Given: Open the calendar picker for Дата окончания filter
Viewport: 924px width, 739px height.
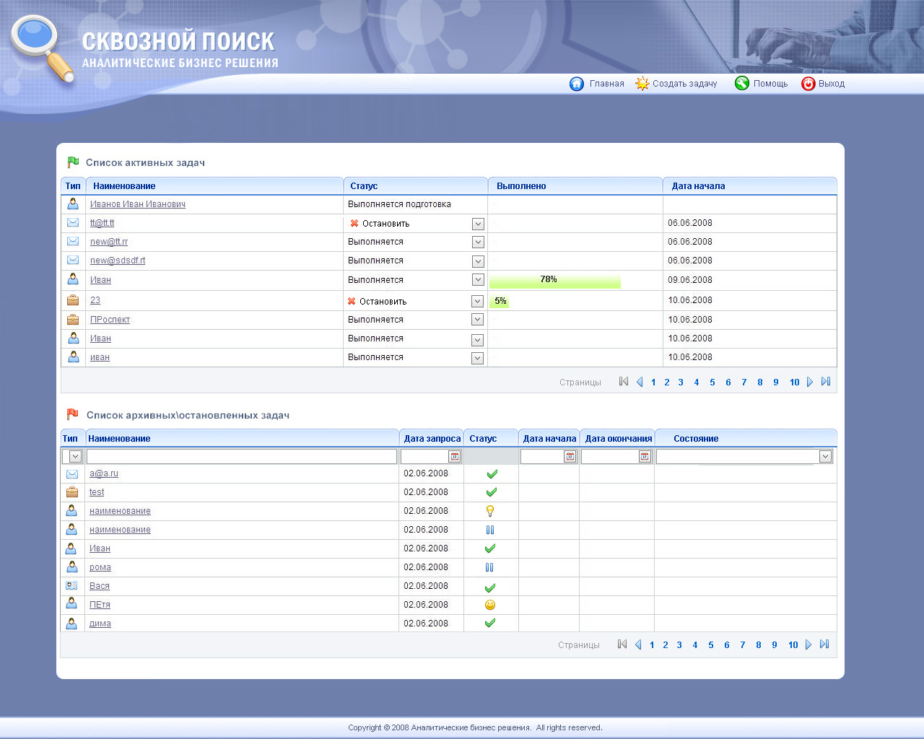Looking at the screenshot, I should [645, 456].
